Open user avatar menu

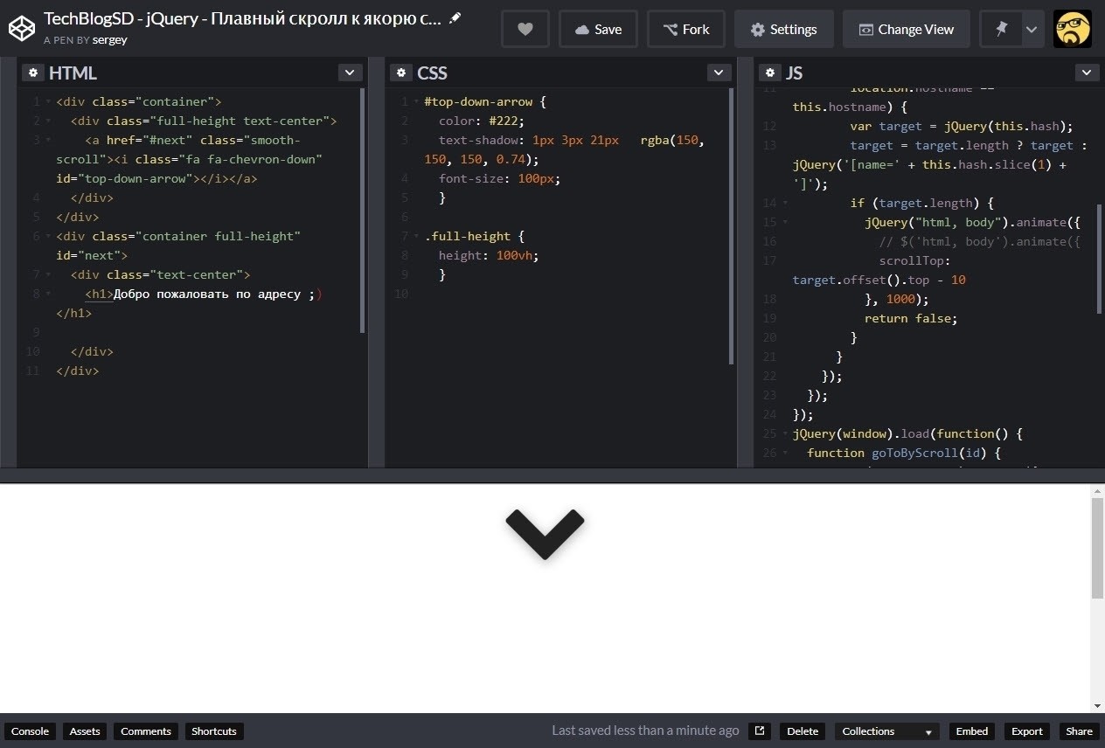[1073, 29]
